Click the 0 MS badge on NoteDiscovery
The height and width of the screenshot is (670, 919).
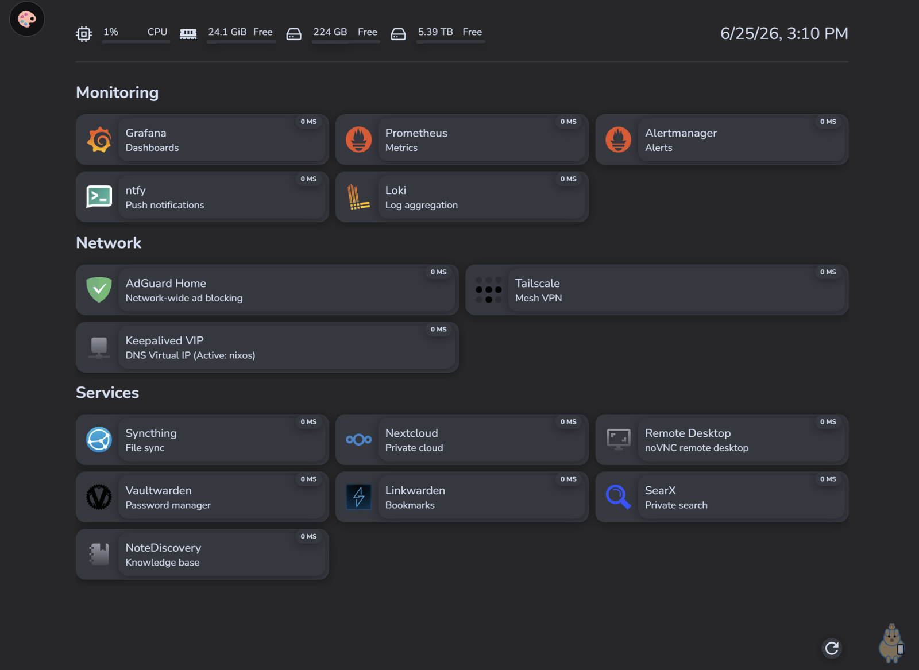tap(309, 537)
